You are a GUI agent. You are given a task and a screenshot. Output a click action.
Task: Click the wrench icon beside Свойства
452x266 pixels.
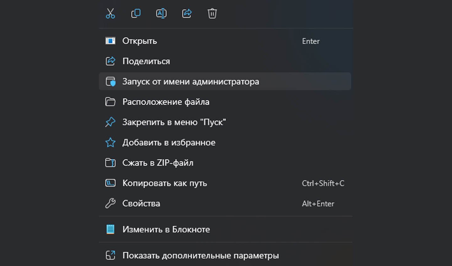(110, 203)
